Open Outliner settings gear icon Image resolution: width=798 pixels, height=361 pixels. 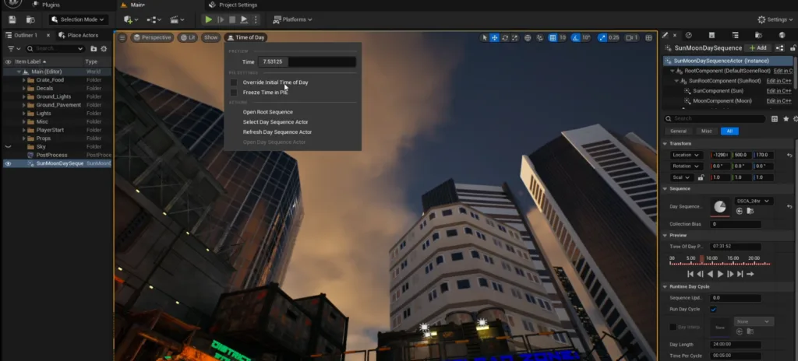[x=104, y=49]
